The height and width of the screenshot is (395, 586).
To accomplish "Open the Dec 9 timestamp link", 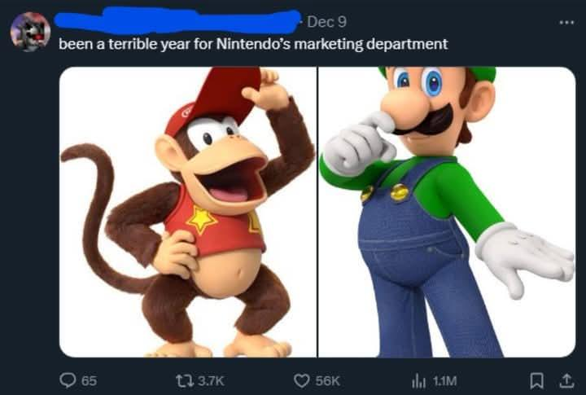I will [x=326, y=22].
